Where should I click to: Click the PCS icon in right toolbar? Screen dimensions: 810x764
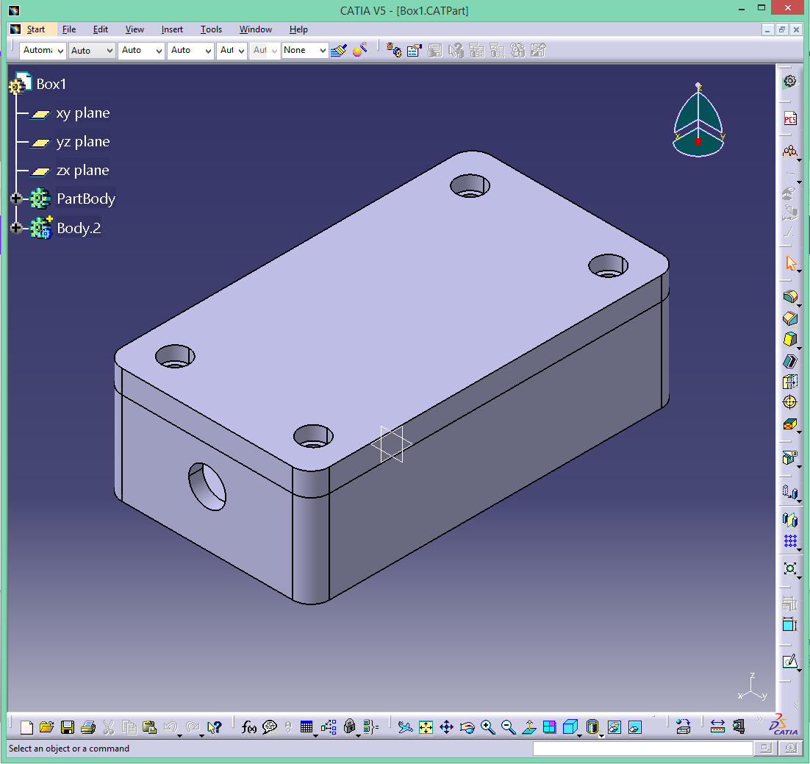[x=790, y=119]
